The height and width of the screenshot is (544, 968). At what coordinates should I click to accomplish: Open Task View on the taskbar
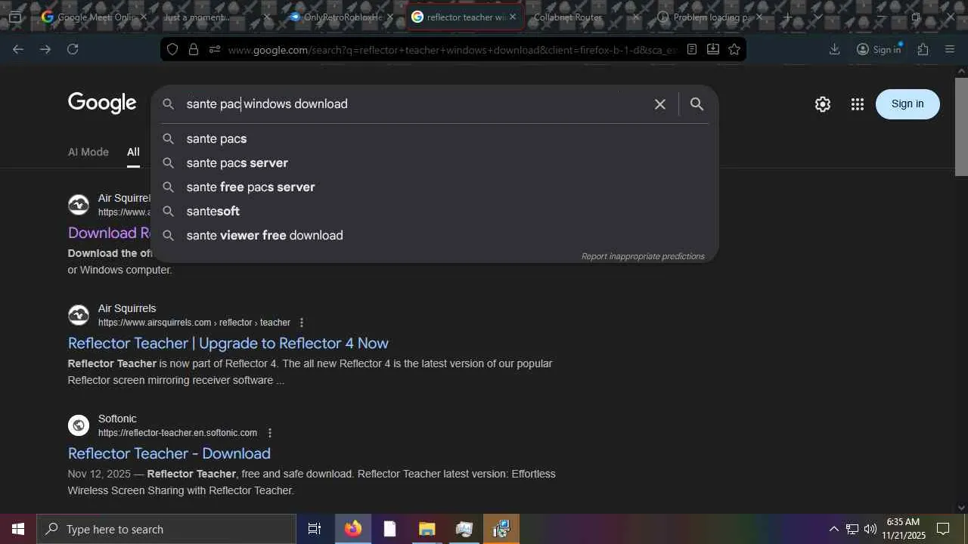(315, 529)
